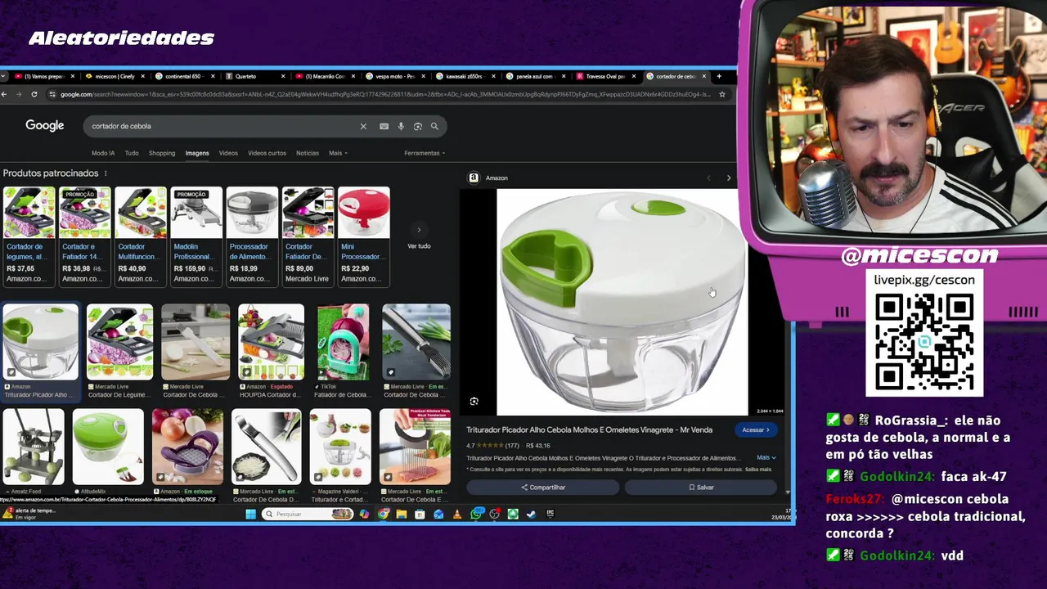Reload the page with the refresh icon

tap(34, 94)
